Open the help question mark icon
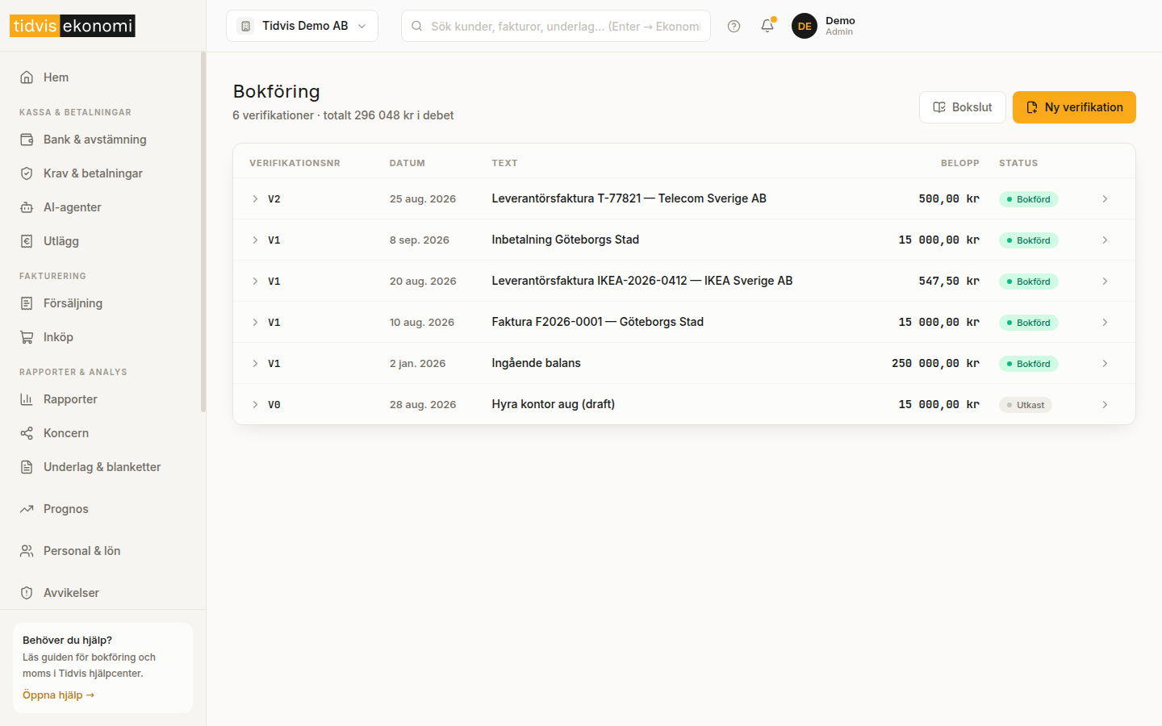Image resolution: width=1162 pixels, height=726 pixels. tap(734, 26)
